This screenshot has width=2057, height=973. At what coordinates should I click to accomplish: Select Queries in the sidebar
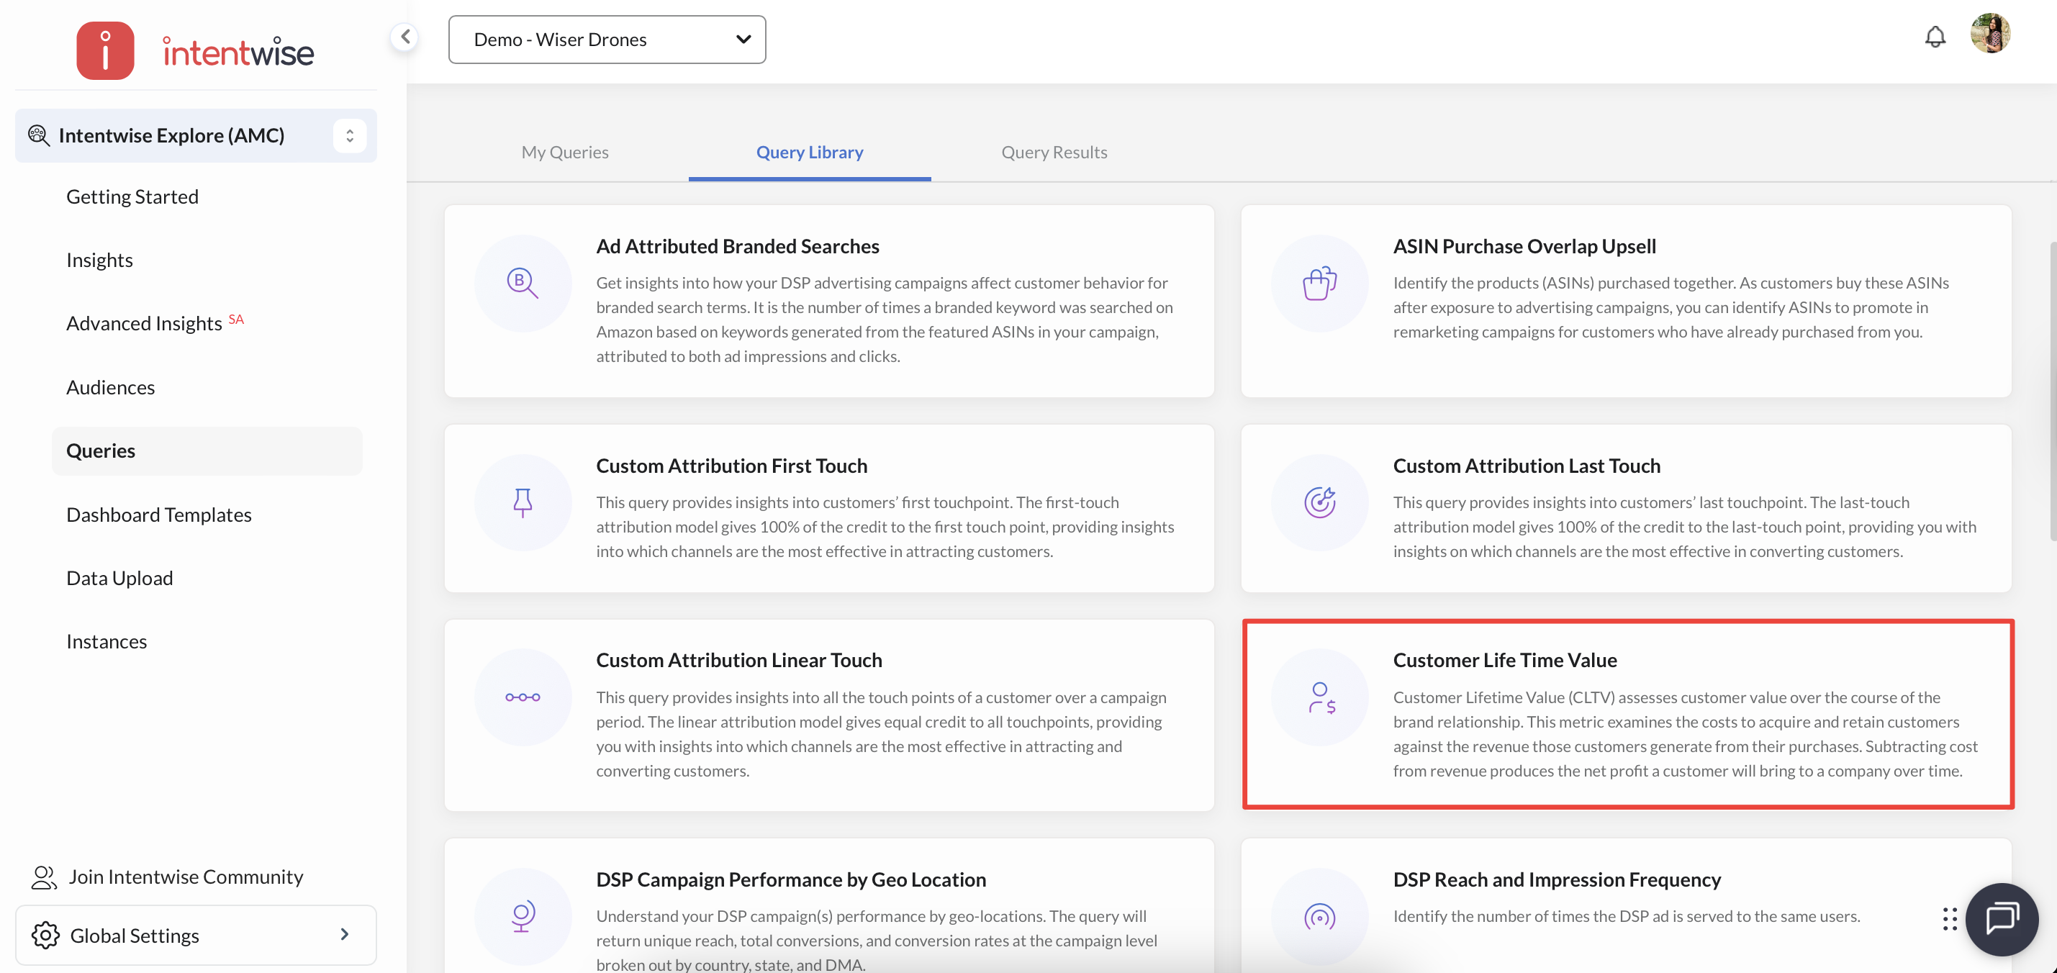point(207,451)
